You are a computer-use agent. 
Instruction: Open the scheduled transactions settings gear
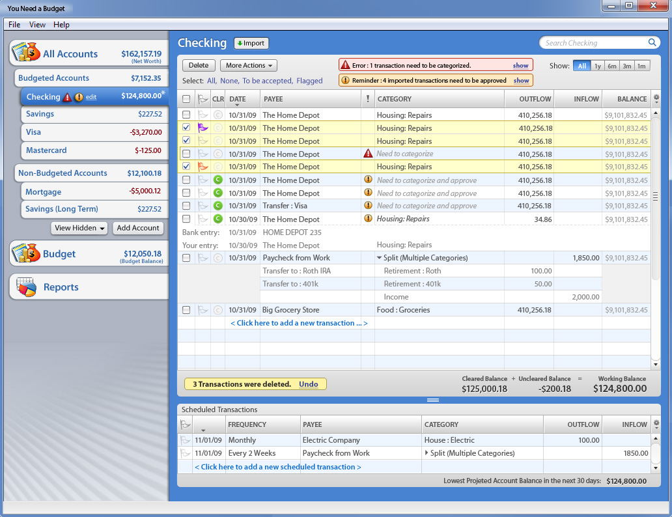tap(656, 425)
